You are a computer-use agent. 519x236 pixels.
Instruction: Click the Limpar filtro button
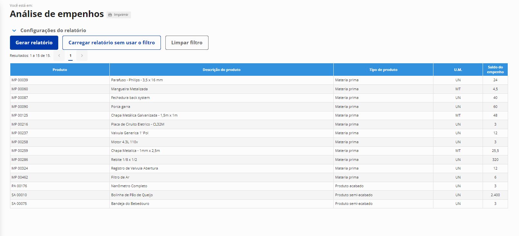coord(187,43)
